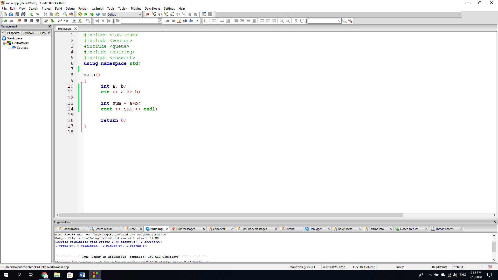Click the Previous bookmark flag icon
This screenshot has height=280, width=498.
tap(25, 21)
